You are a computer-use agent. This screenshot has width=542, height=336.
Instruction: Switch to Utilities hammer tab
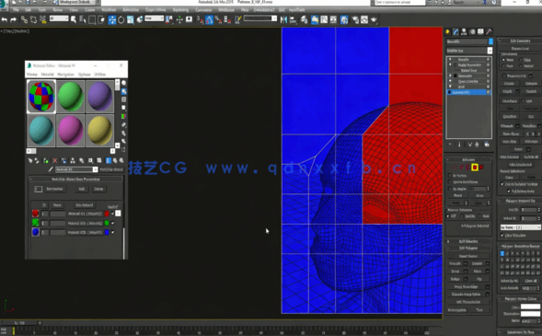coord(489,32)
